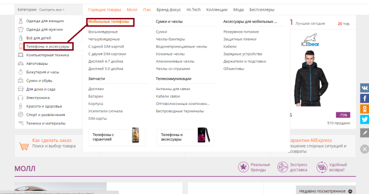Click the phone icon beside Телефоны и аксессуары

(21, 46)
